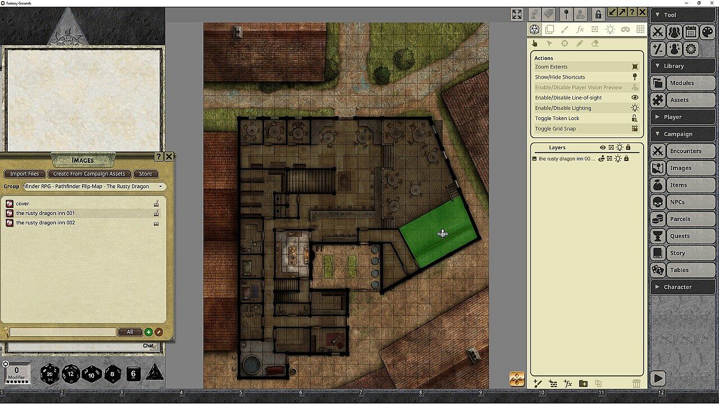Image resolution: width=719 pixels, height=404 pixels.
Task: Toggle the image padlock in top toolbar
Action: click(598, 14)
